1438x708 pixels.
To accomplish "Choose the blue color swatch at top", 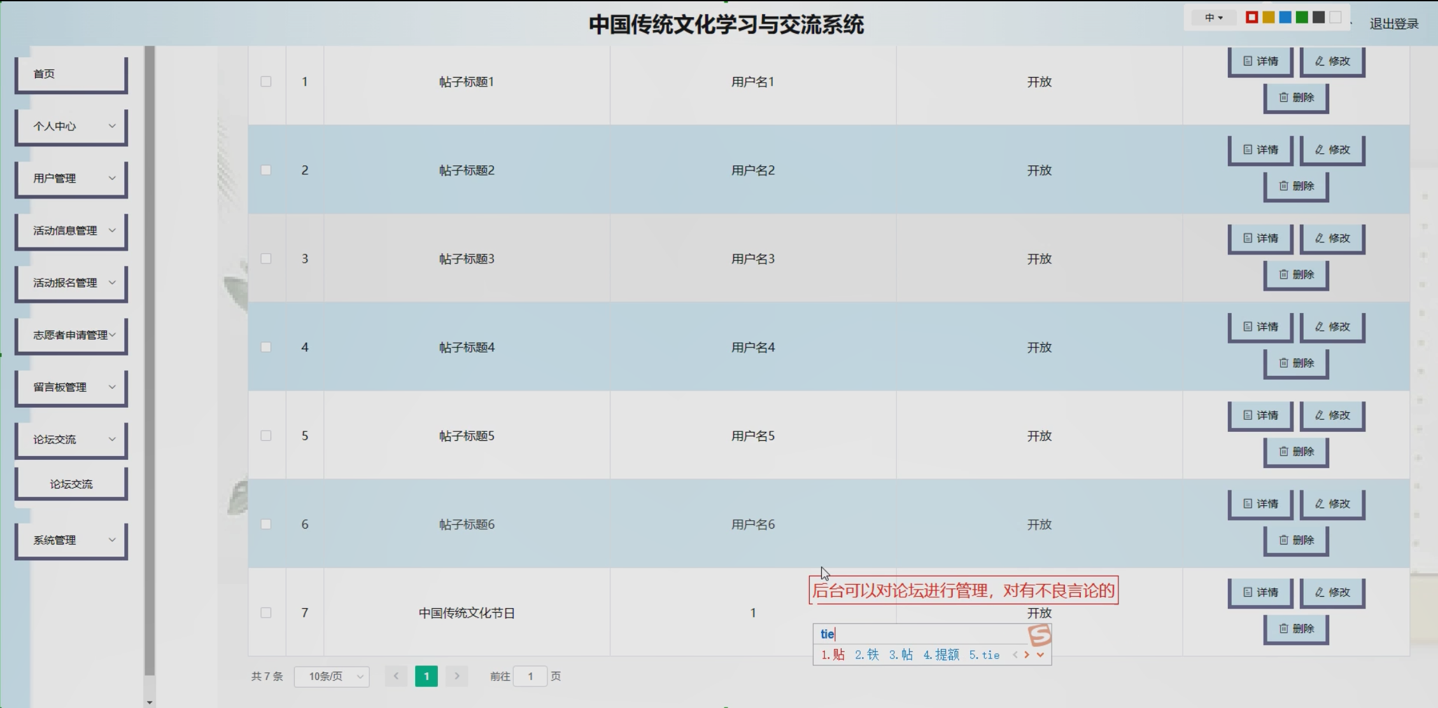I will [1285, 17].
